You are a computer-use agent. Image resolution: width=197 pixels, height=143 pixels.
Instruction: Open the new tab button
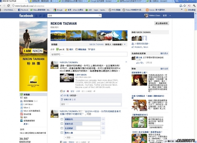[177, 1]
